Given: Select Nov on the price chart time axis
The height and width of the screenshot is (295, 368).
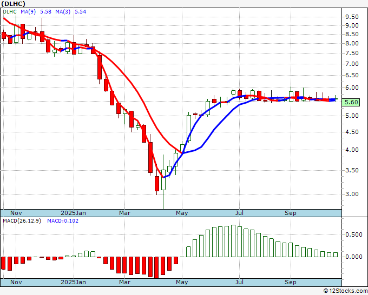Looking at the screenshot, I should [16, 213].
